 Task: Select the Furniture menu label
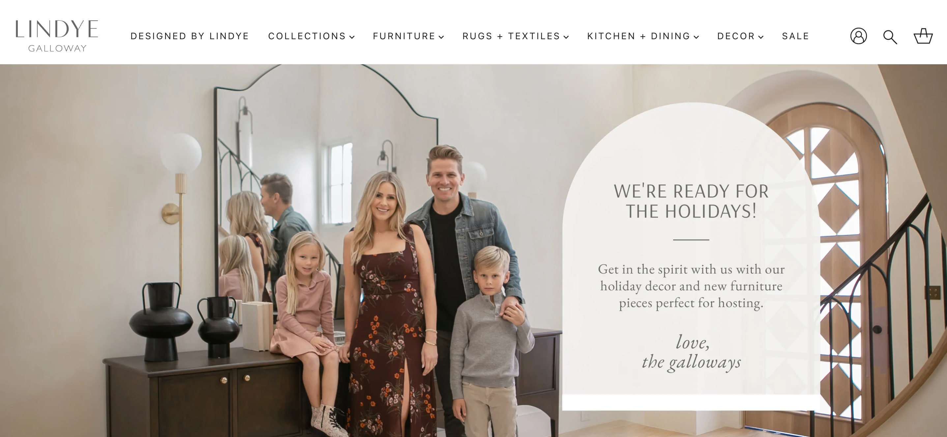[x=404, y=36]
